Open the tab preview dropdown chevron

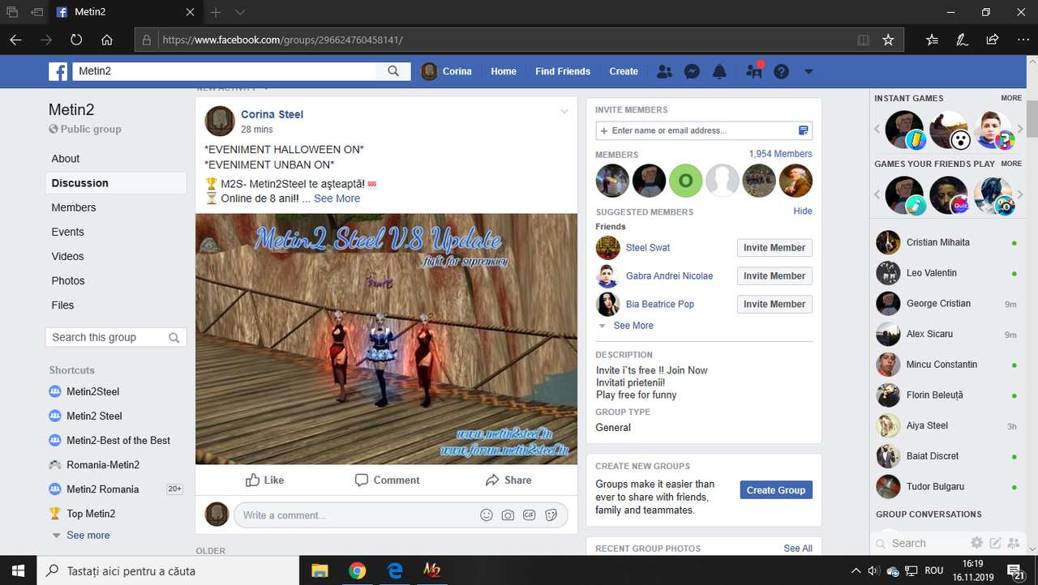coord(240,12)
